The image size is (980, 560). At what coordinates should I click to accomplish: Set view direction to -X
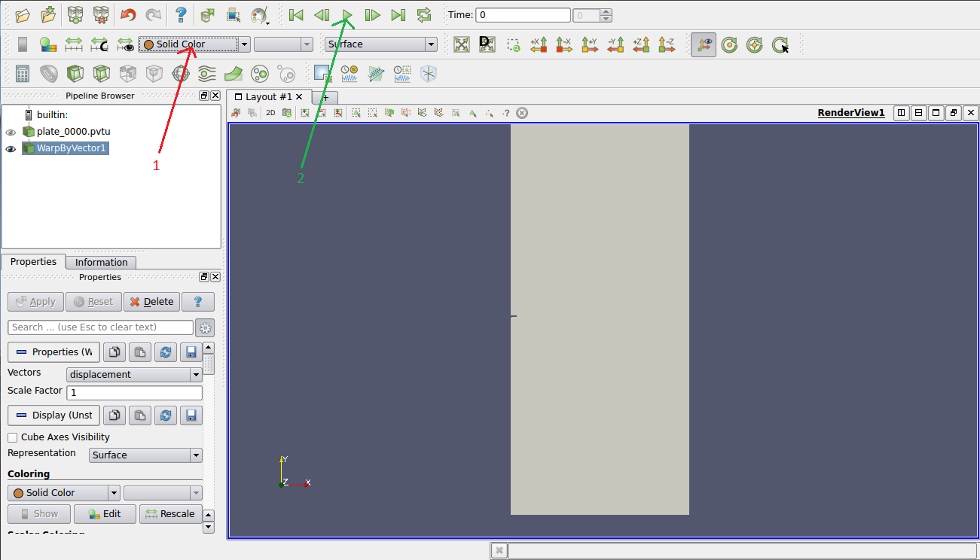(x=564, y=44)
